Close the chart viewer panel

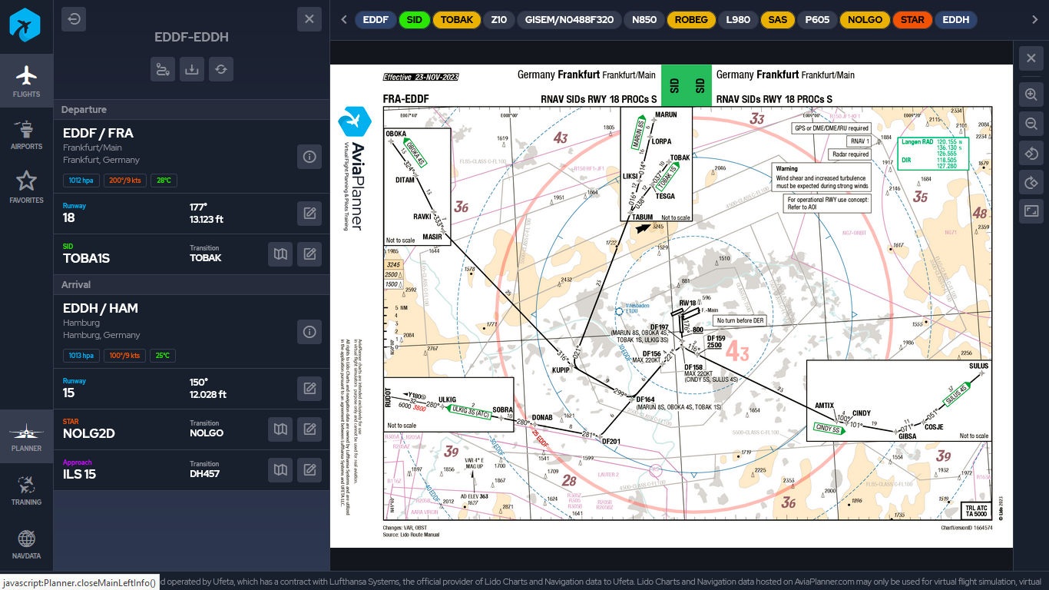[x=1031, y=58]
